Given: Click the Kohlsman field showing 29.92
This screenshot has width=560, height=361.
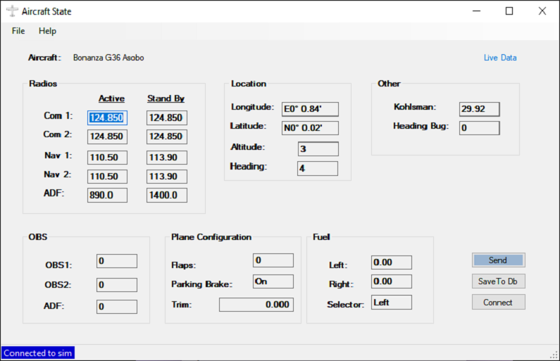Looking at the screenshot, I should point(479,109).
